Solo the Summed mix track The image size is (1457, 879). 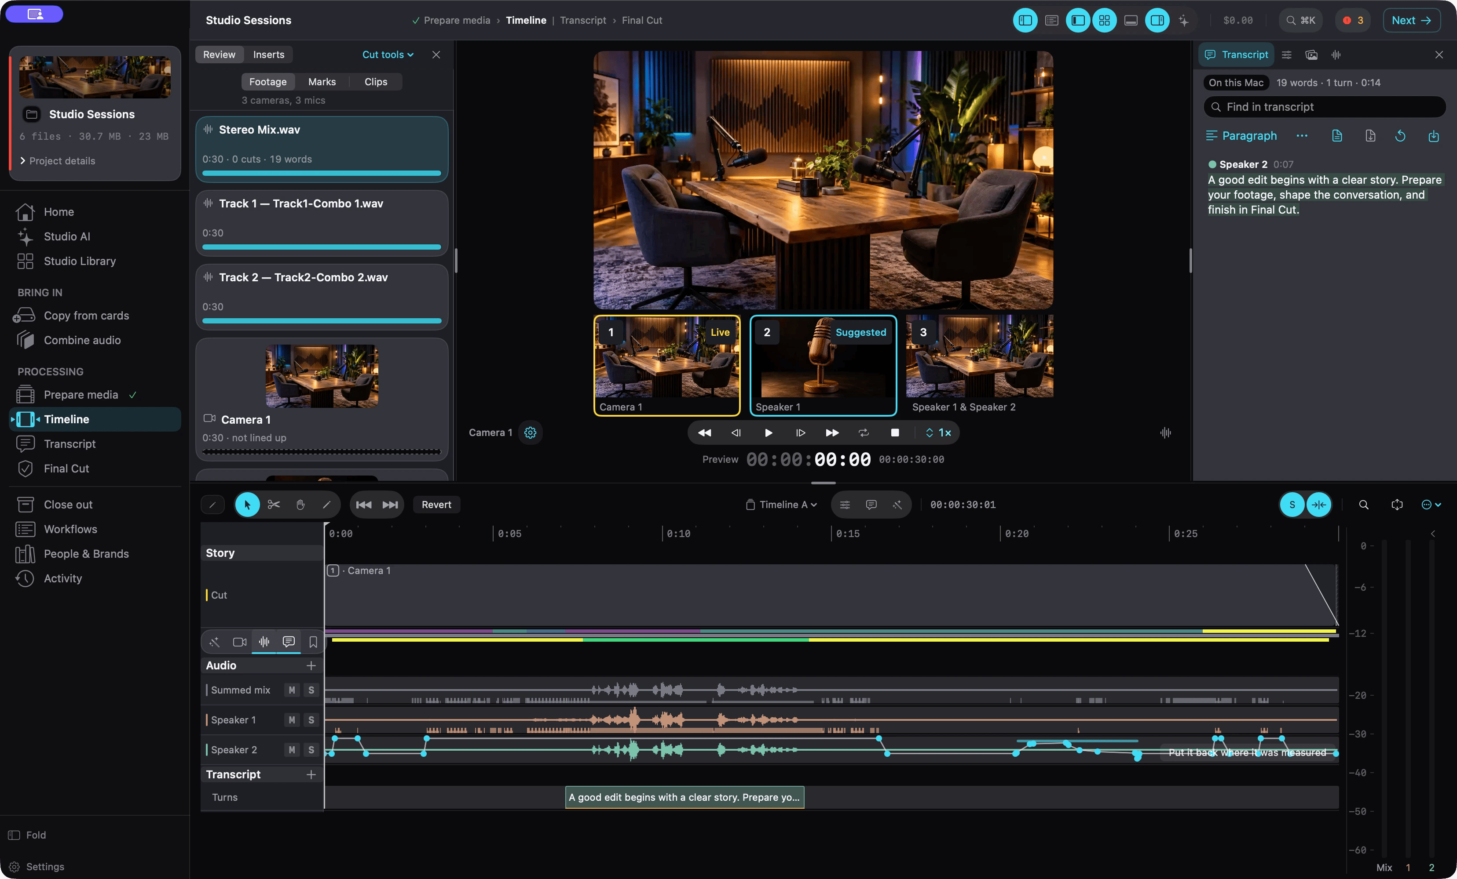click(311, 690)
